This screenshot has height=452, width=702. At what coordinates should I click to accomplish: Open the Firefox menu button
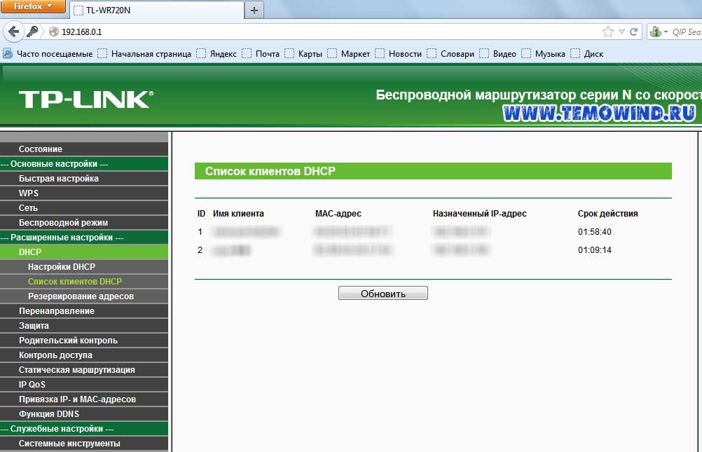(x=32, y=6)
